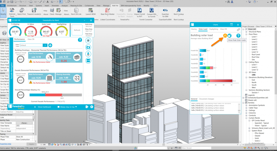
Task: Open FenestraPro settings gear icon
Action: (x=92, y=107)
